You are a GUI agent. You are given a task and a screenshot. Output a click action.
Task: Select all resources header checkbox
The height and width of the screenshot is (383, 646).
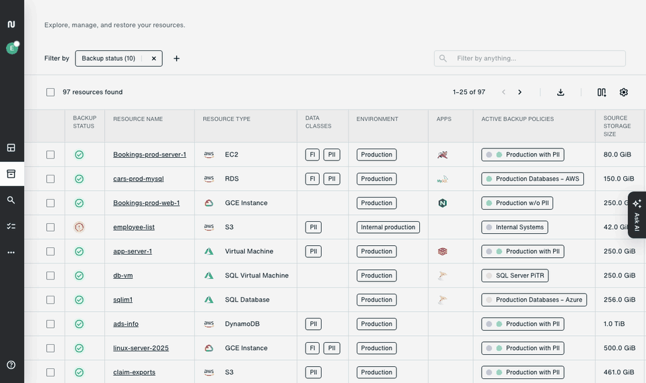(50, 92)
